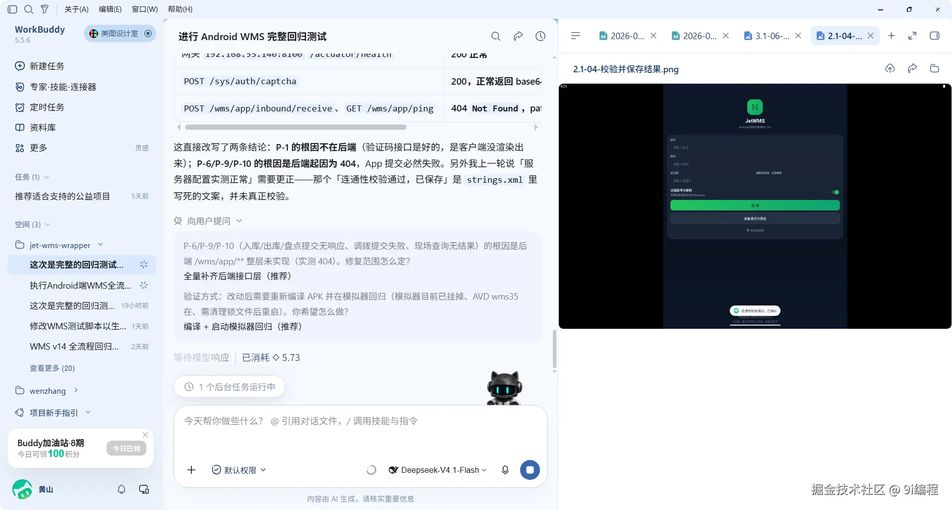Click the plus attach icon in input
This screenshot has height=510, width=952.
(191, 470)
